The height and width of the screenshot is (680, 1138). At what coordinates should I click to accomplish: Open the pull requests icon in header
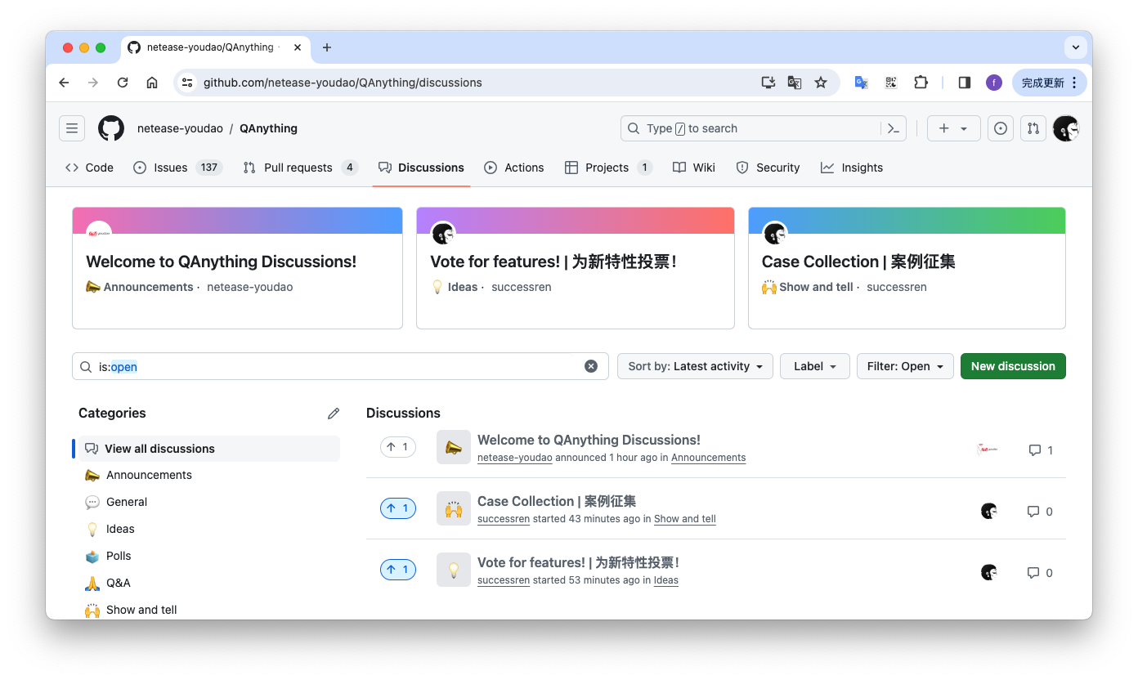tap(1033, 128)
